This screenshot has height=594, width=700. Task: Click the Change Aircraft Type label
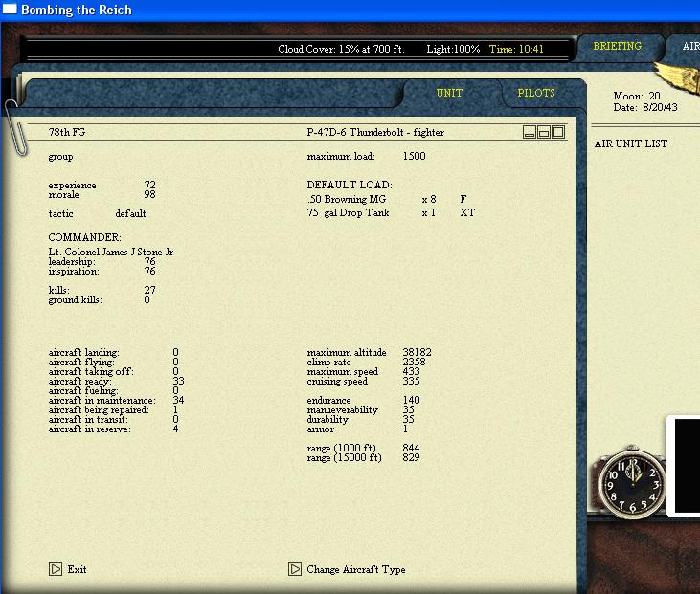click(x=356, y=569)
